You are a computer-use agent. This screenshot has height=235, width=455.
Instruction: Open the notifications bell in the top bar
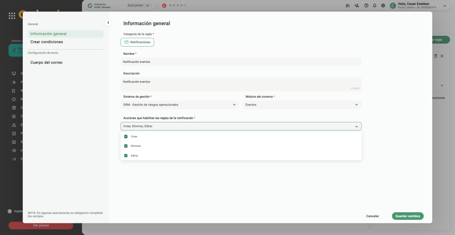coord(375,6)
